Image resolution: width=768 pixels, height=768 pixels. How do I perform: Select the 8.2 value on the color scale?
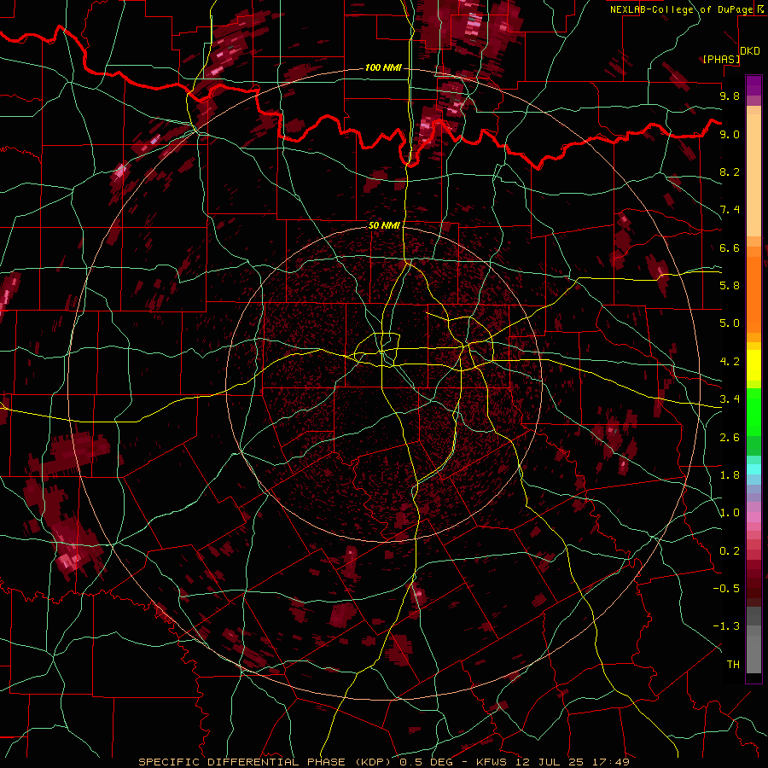(x=730, y=172)
